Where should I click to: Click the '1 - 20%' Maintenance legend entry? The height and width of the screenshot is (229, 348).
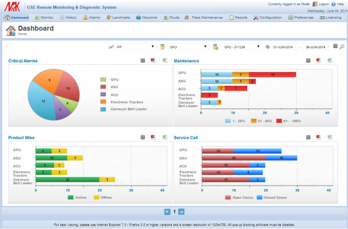[x=235, y=121]
